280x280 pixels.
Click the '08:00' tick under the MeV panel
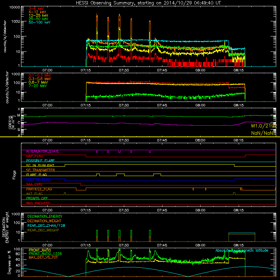tap(200, 105)
